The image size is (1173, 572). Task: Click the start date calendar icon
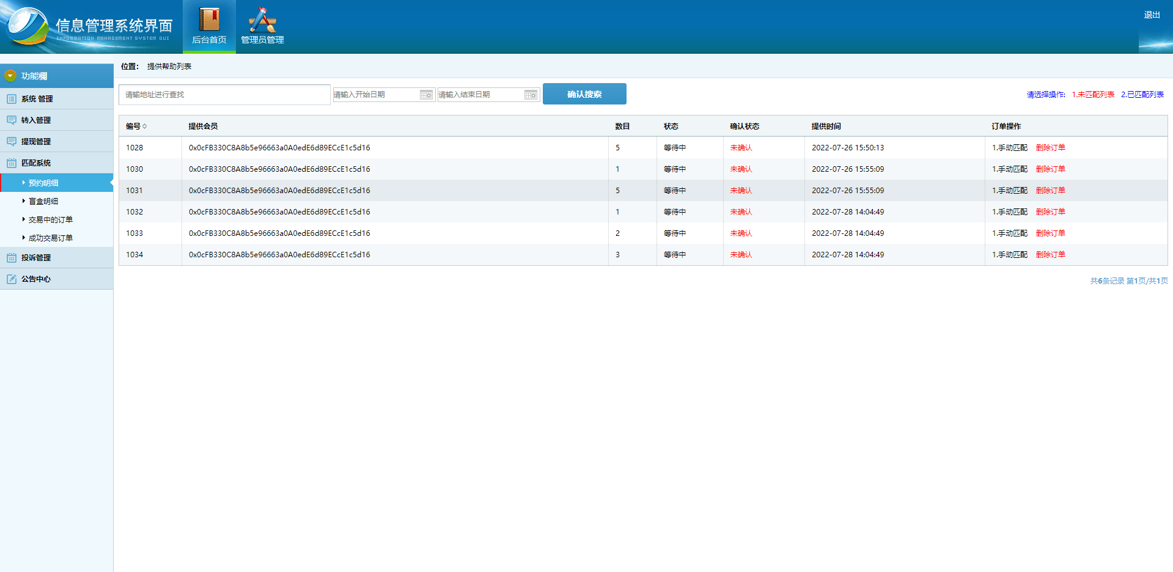tap(426, 95)
